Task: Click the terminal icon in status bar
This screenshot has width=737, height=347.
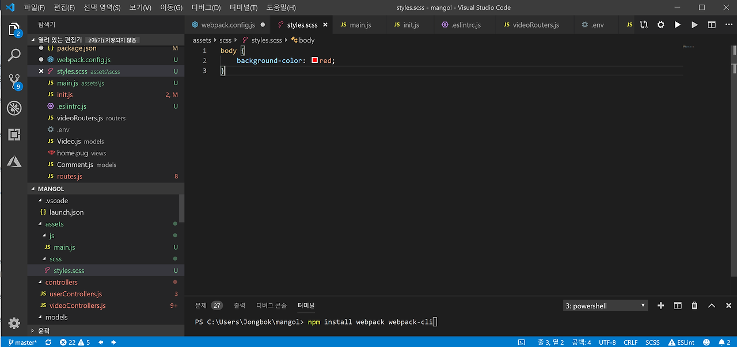Action: coord(522,342)
